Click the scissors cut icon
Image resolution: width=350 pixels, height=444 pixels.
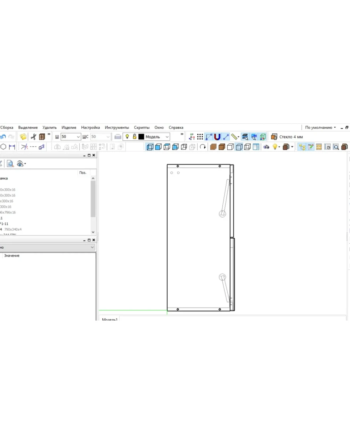(x=33, y=137)
